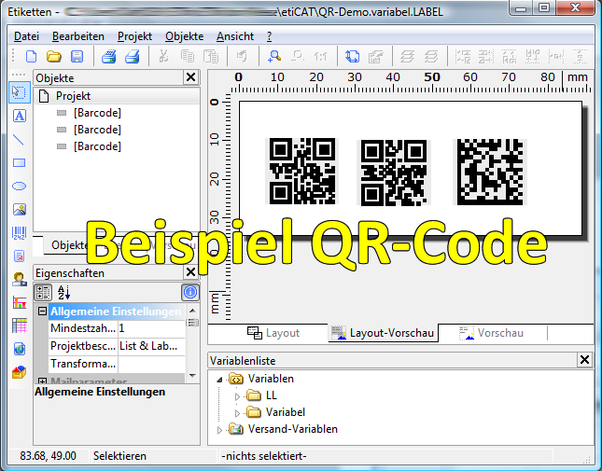This screenshot has width=602, height=471.
Task: Click the New file toolbar icon
Action: point(31,57)
